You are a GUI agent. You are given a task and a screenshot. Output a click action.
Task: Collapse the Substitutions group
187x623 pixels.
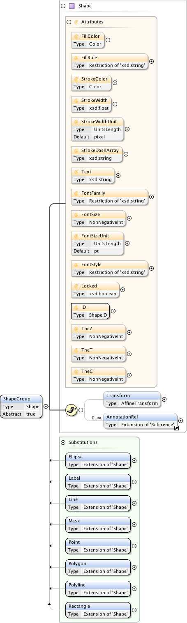[63, 442]
